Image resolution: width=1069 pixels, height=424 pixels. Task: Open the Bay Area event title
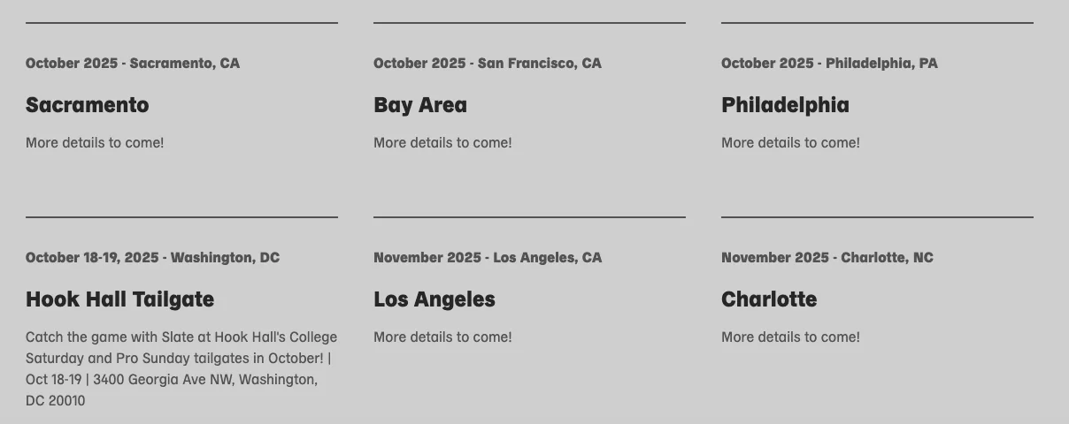point(419,105)
